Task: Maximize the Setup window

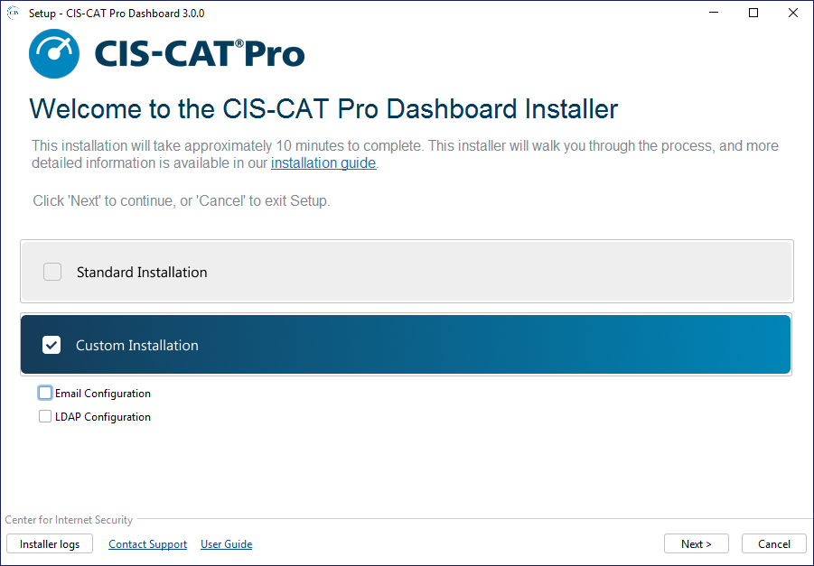Action: click(753, 13)
